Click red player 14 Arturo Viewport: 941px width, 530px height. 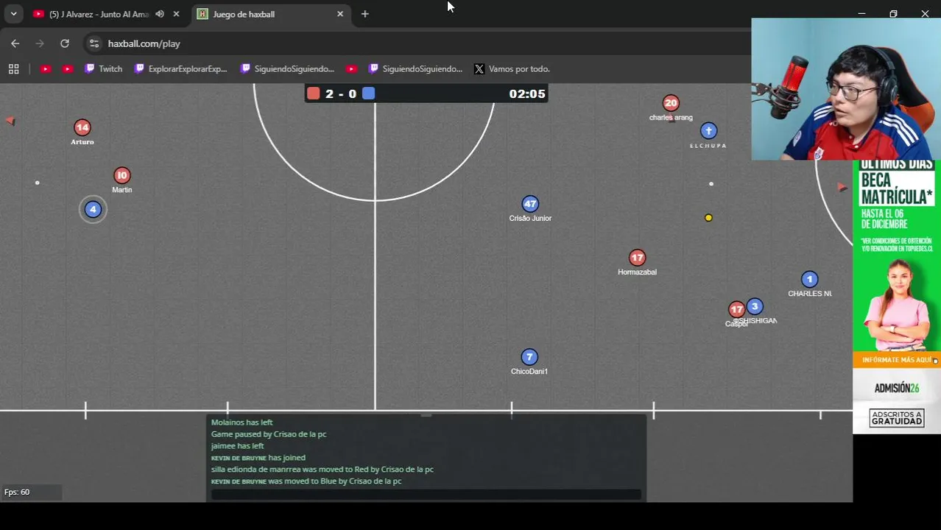pyautogui.click(x=82, y=127)
